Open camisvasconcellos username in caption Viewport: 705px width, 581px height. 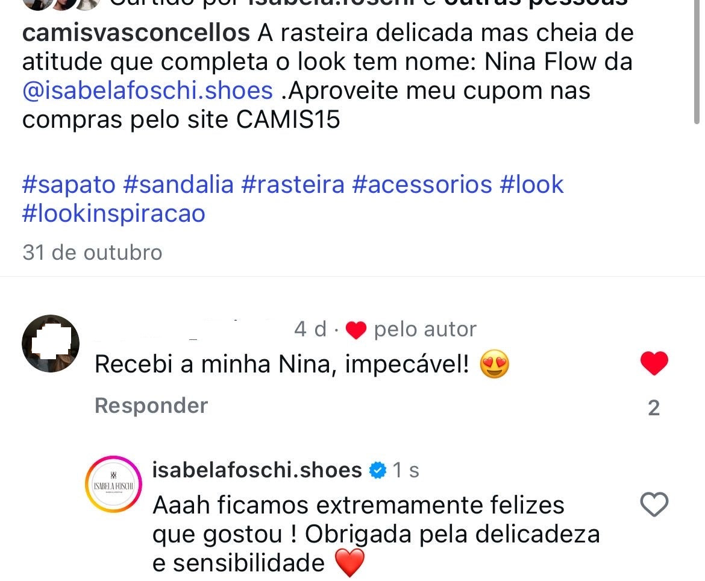click(x=136, y=33)
